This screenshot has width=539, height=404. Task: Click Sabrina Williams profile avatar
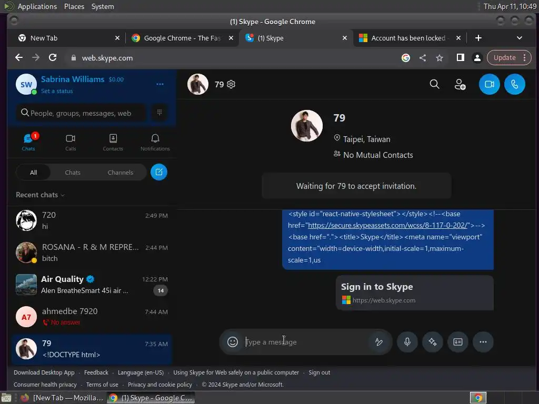[x=26, y=84]
